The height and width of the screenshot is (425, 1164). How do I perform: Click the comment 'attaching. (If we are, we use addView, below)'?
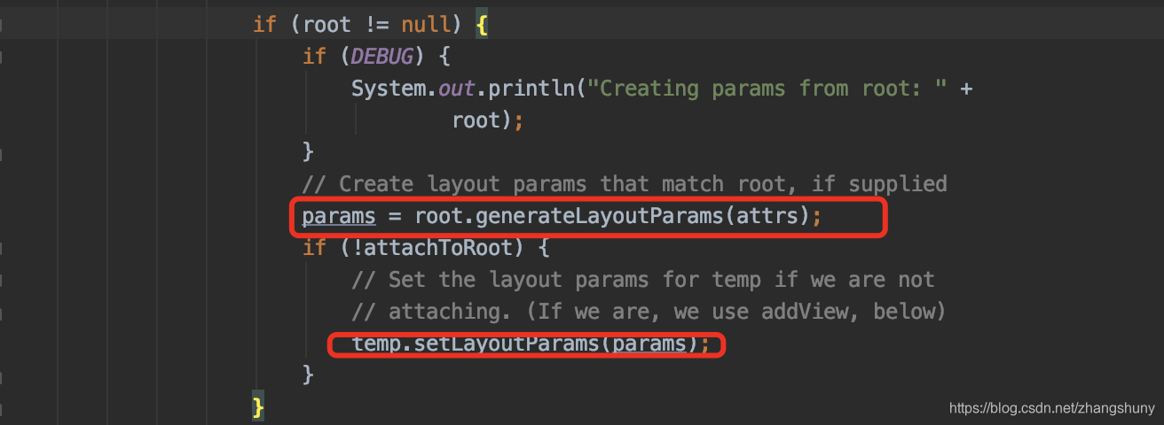(x=649, y=312)
